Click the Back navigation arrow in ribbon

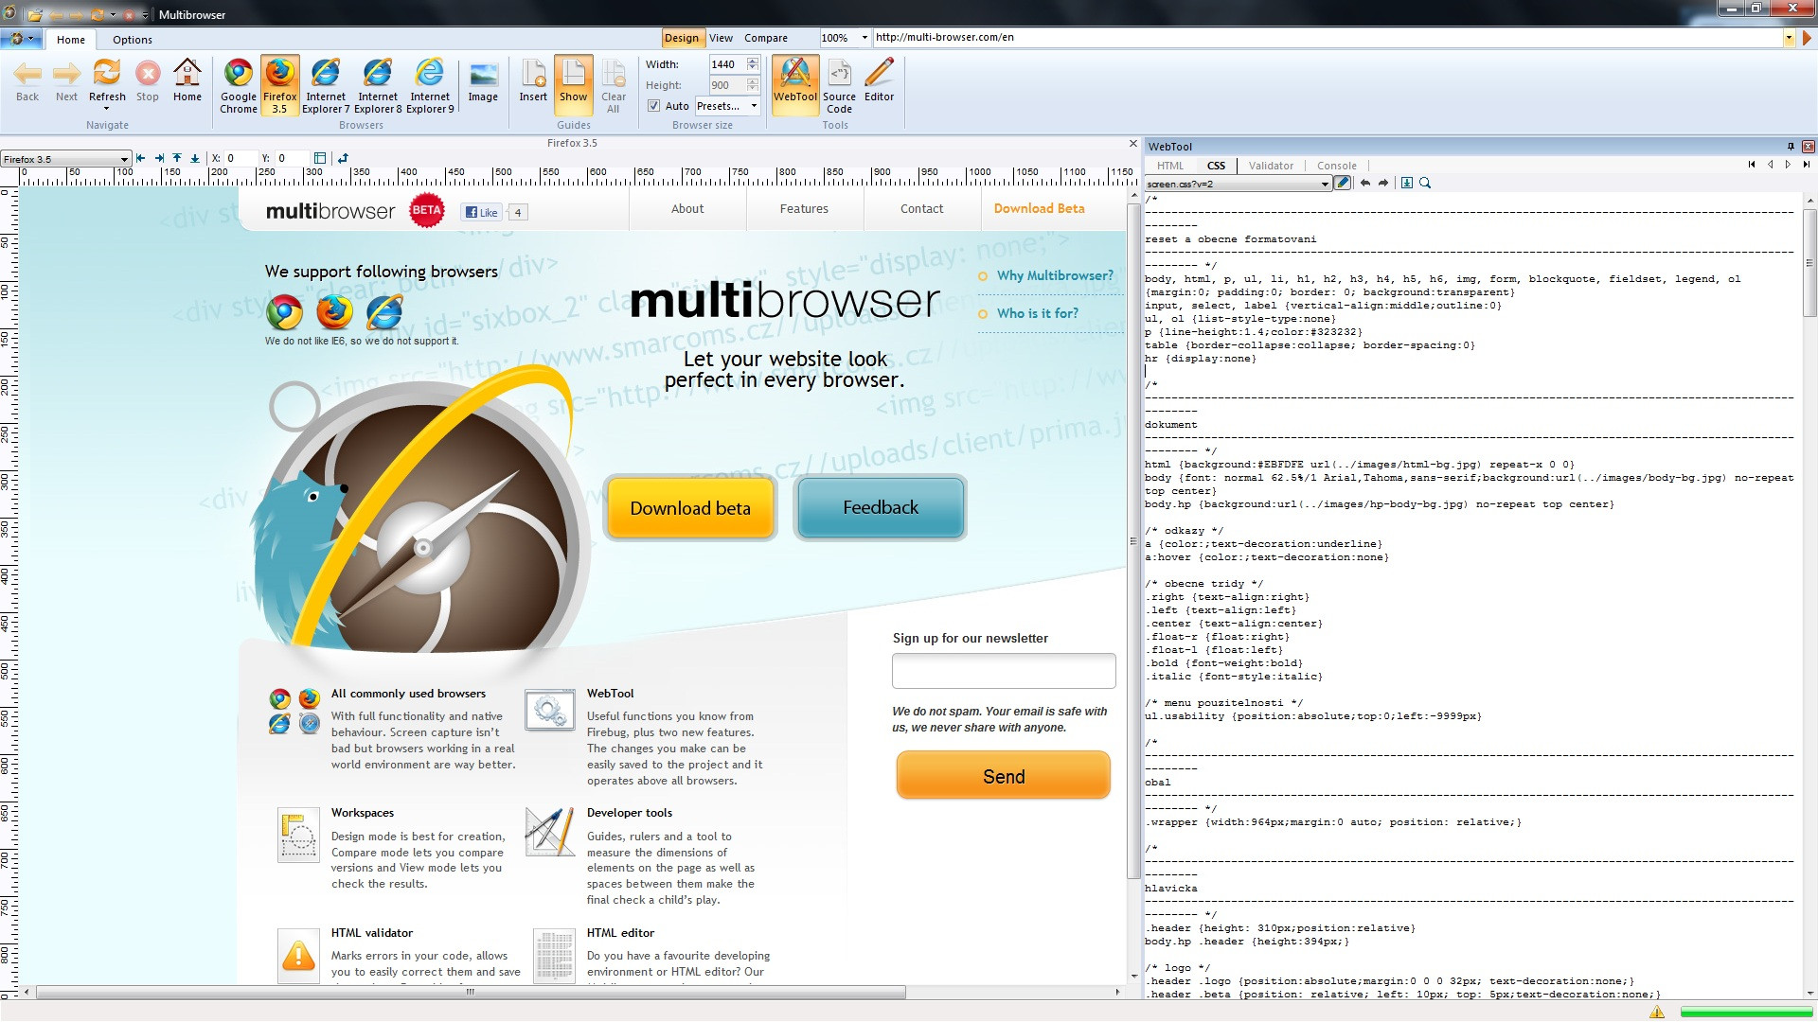tap(27, 80)
